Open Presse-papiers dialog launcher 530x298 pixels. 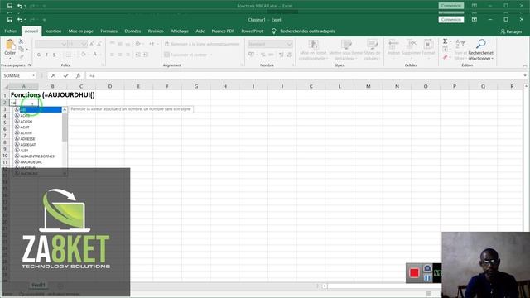pyautogui.click(x=30, y=65)
